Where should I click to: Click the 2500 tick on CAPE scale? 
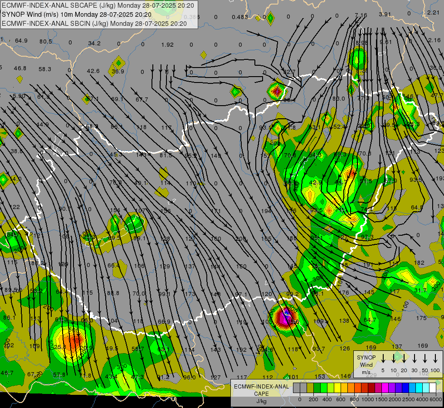click(x=409, y=399)
